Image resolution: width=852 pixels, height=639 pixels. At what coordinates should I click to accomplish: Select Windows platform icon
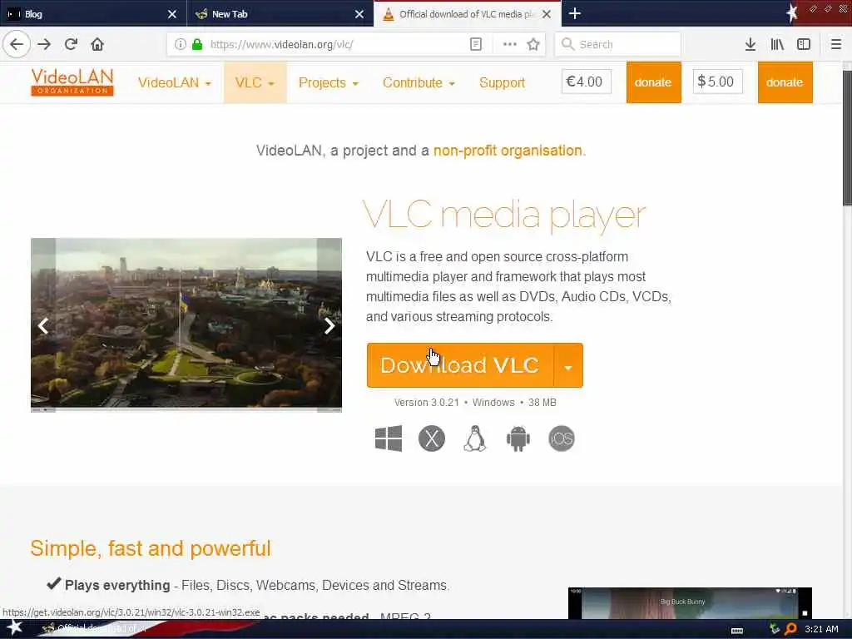[389, 438]
